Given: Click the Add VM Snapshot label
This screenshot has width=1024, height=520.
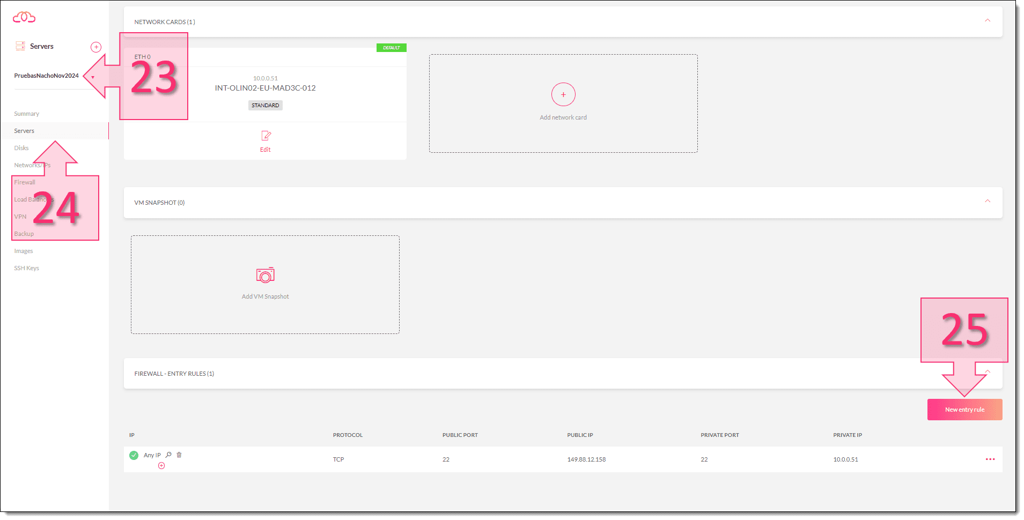Looking at the screenshot, I should click(x=266, y=296).
